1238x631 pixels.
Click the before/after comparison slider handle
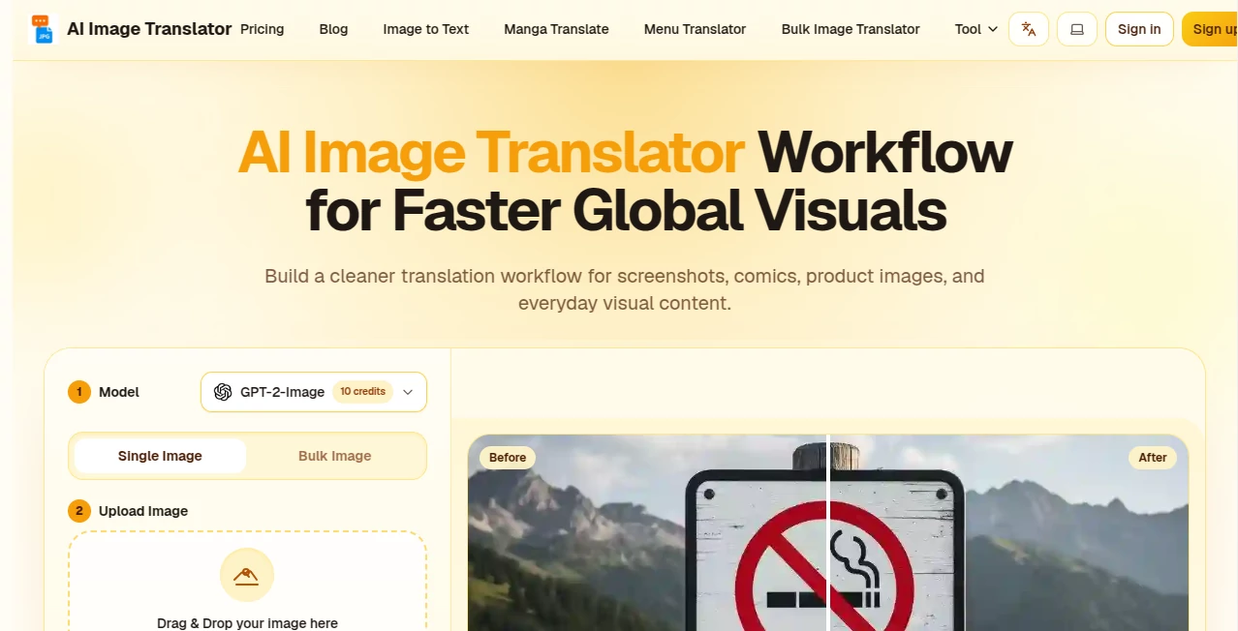pyautogui.click(x=828, y=532)
